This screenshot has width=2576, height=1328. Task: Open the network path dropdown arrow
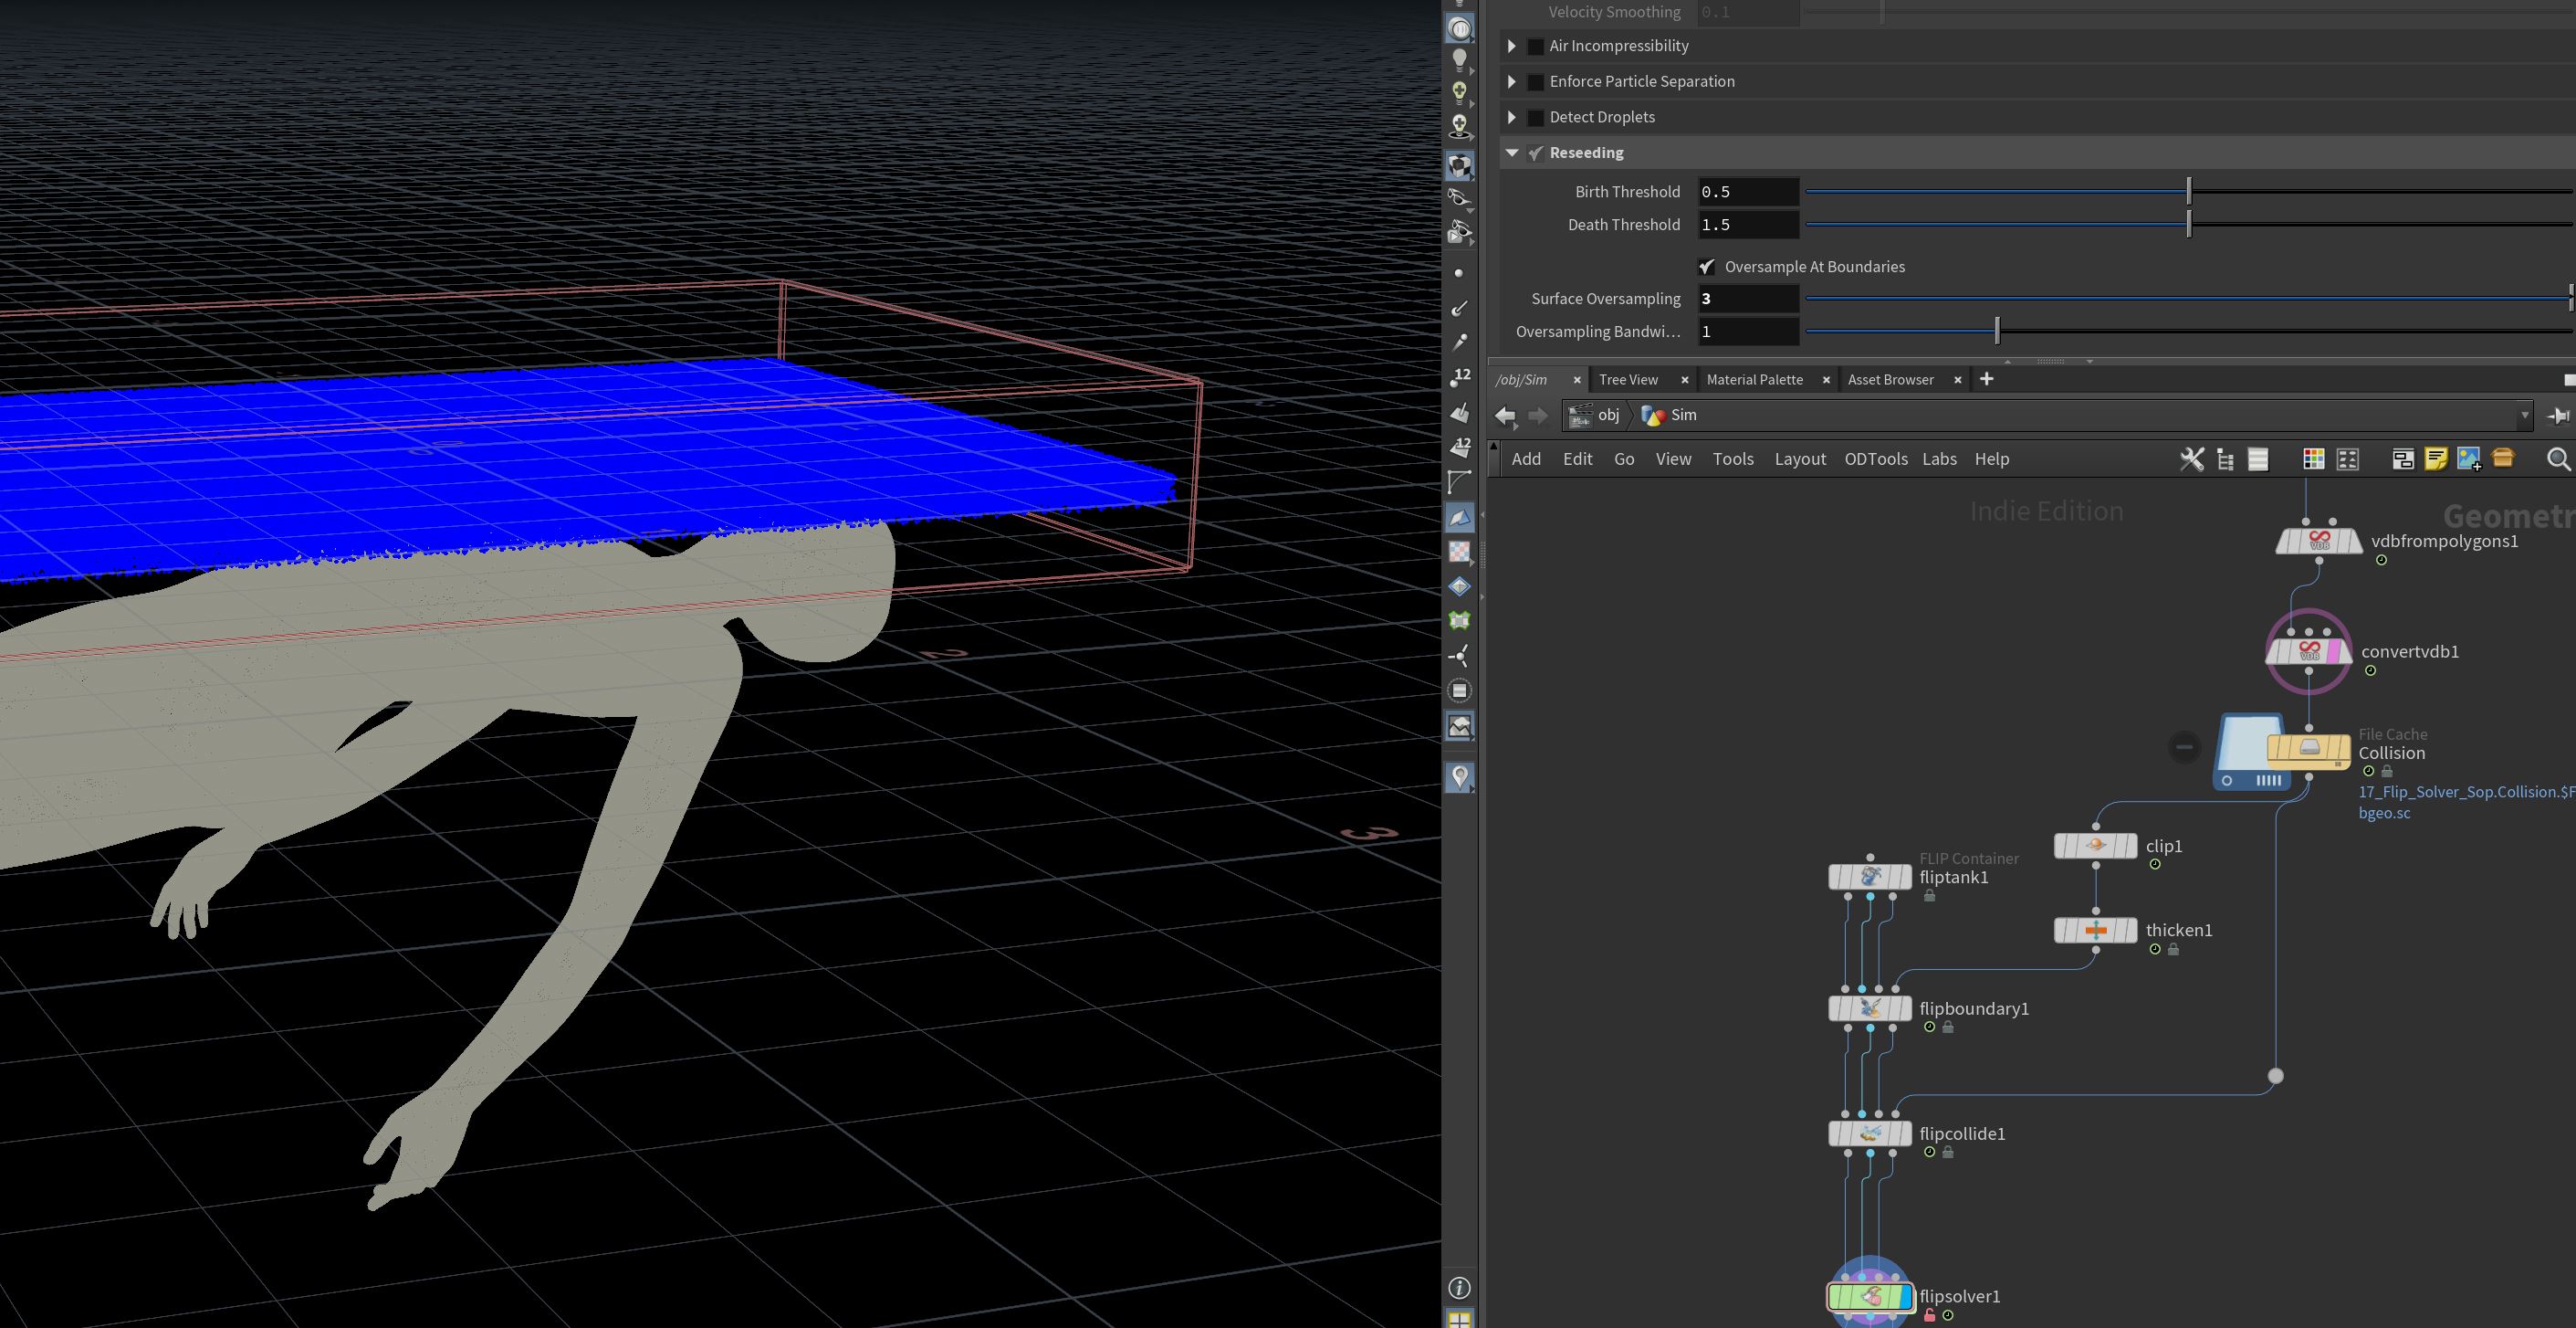coord(2524,416)
